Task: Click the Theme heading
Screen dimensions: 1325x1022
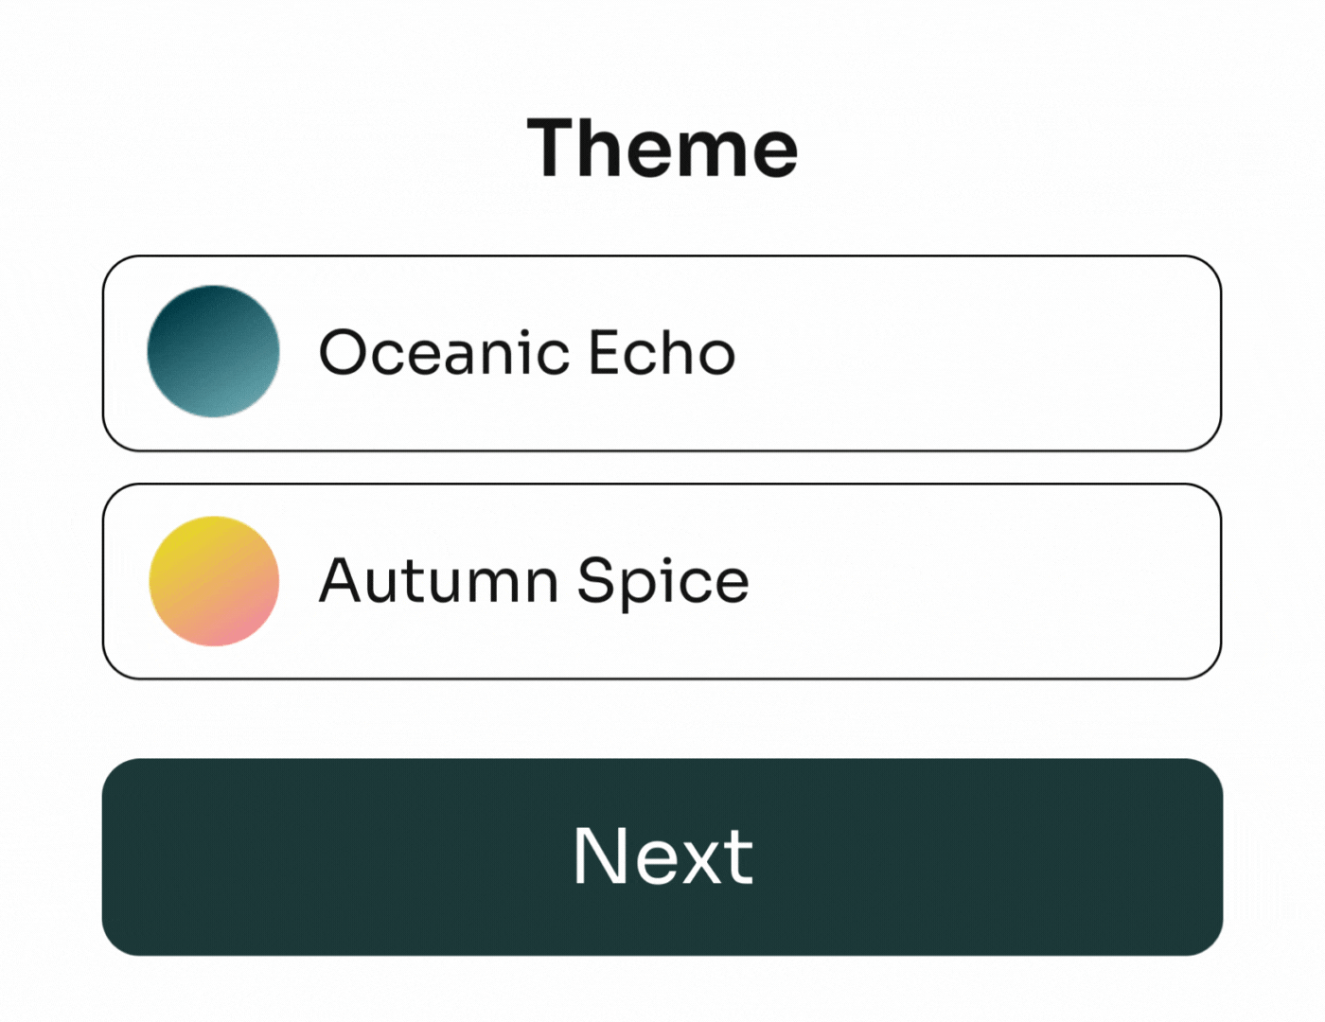Action: (662, 149)
